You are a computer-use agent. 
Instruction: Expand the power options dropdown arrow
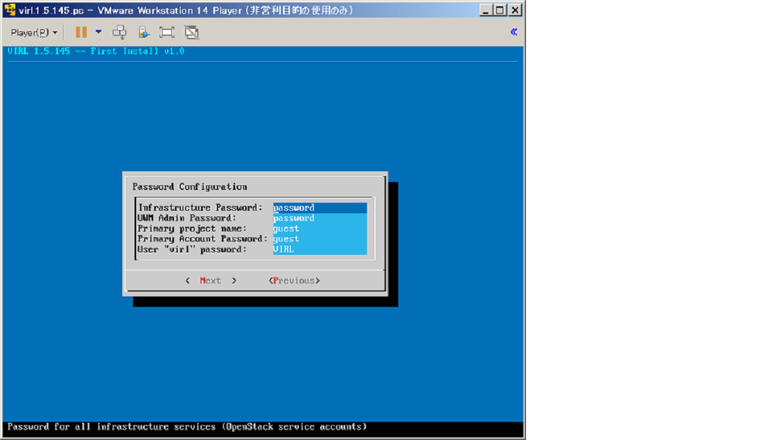(98, 32)
